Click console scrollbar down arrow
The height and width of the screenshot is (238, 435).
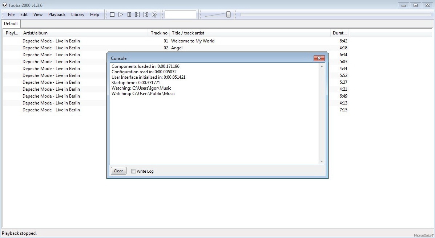point(322,161)
